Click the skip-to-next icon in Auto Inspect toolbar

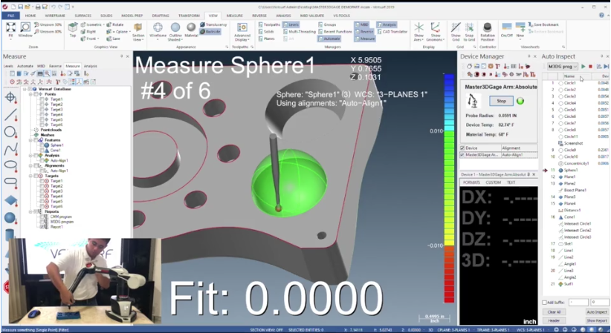[607, 67]
